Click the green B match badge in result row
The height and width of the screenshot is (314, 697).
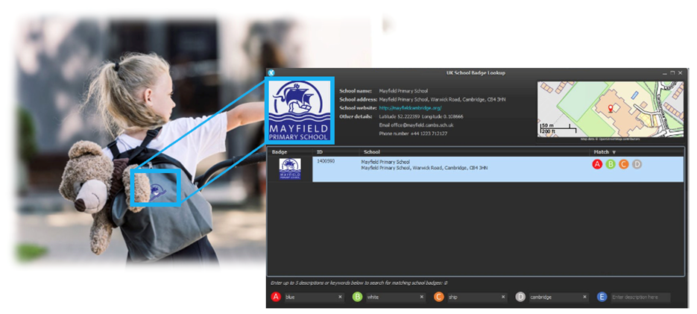pyautogui.click(x=611, y=164)
